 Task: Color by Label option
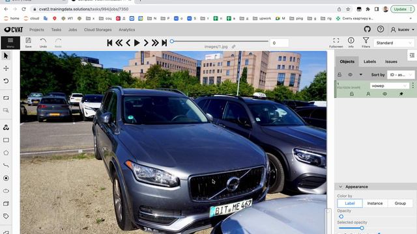pos(350,203)
